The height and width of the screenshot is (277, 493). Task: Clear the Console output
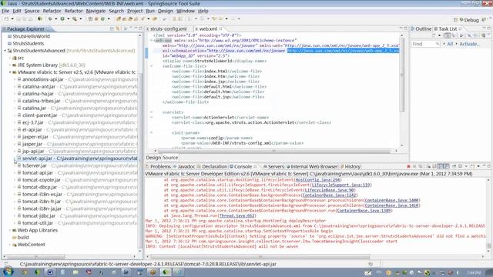[x=428, y=166]
